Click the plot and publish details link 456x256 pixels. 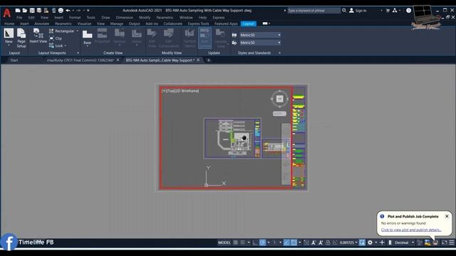point(411,230)
